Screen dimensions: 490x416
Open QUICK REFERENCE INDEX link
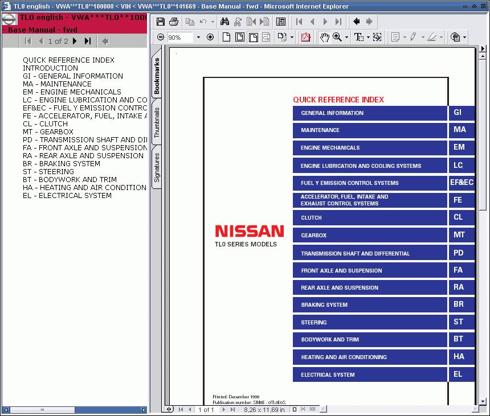pos(68,60)
